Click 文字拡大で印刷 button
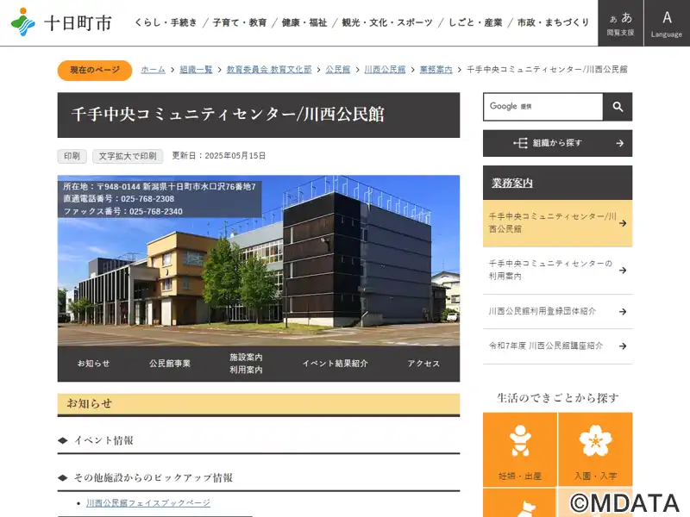Image resolution: width=690 pixels, height=517 pixels. pos(128,156)
